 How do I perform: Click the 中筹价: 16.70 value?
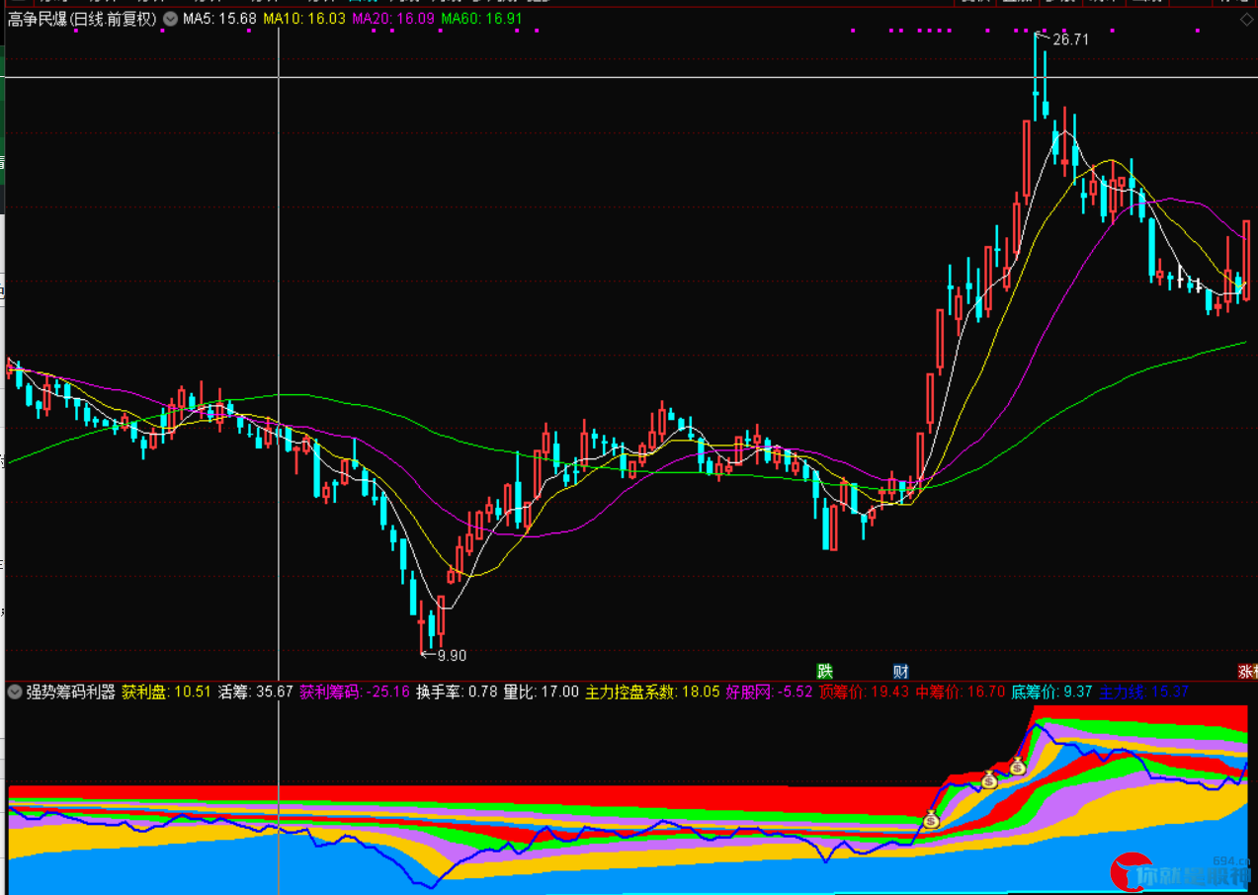(960, 692)
